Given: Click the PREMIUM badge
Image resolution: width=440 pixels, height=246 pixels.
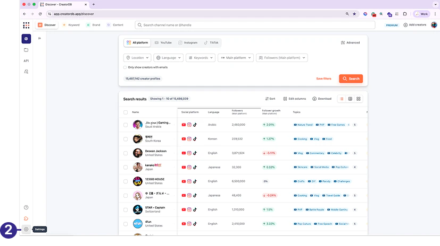Looking at the screenshot, I should pyautogui.click(x=392, y=25).
